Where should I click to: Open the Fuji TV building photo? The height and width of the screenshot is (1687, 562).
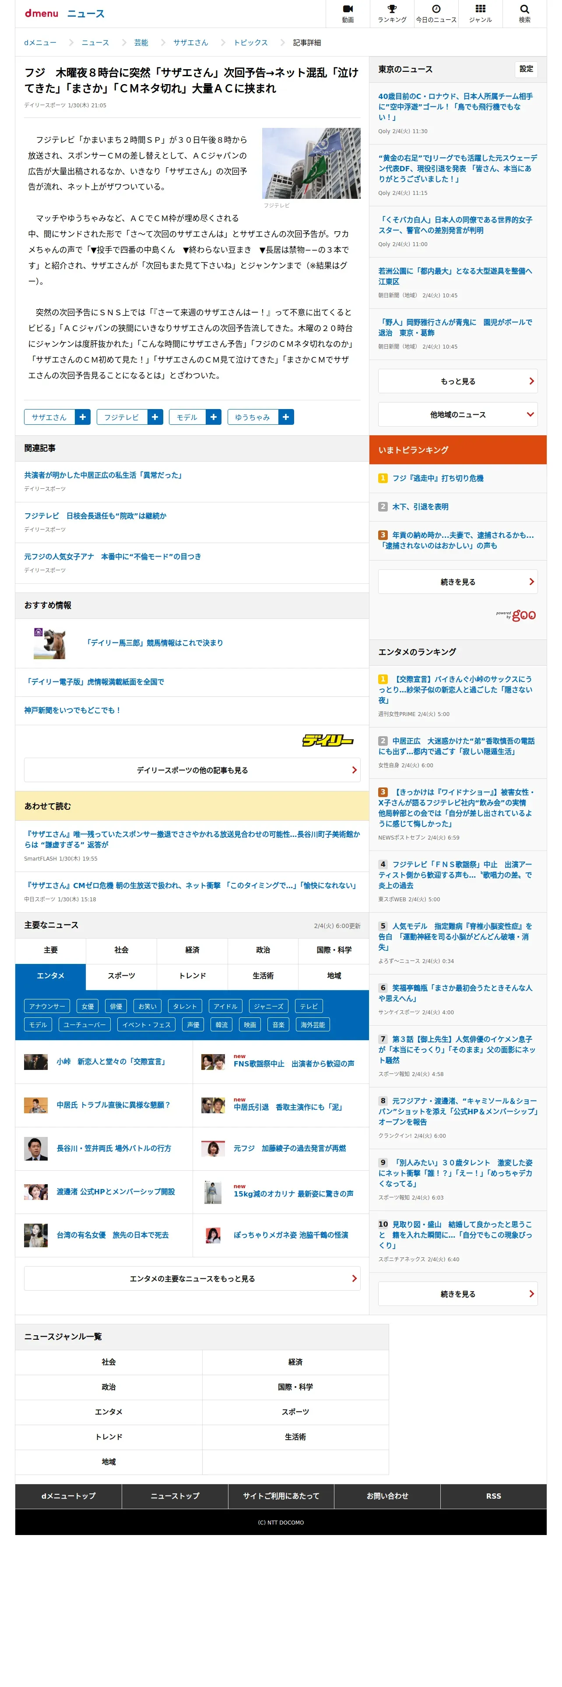[x=311, y=163]
